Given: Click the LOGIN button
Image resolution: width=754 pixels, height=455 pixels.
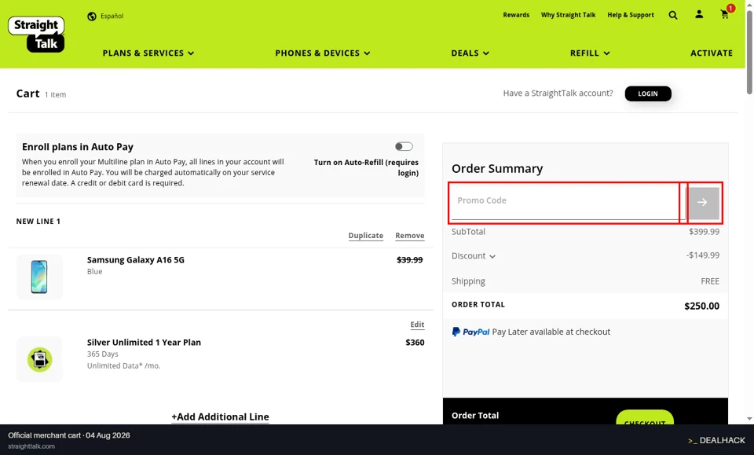Looking at the screenshot, I should tap(648, 94).
